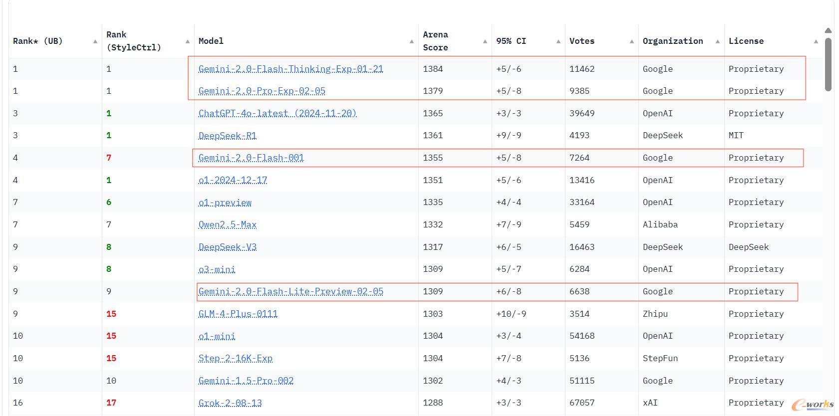Sort the Model column using its arrow
This screenshot has height=416, width=839.
point(412,41)
